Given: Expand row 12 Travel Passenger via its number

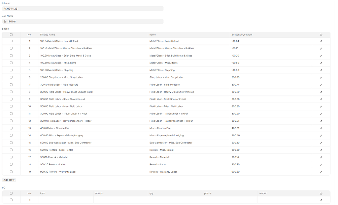Looking at the screenshot, I should pyautogui.click(x=29, y=121).
